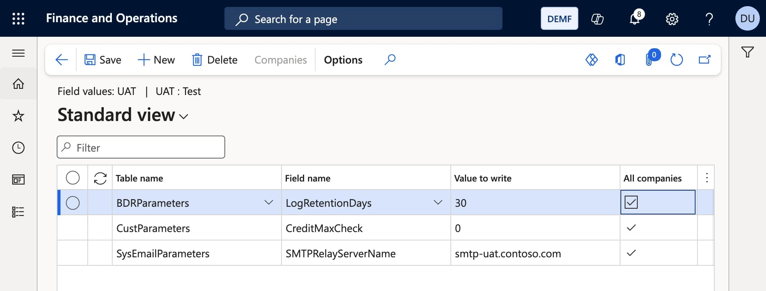Open attachments paperclip with 0 badge
This screenshot has height=291, width=766.
(x=652, y=58)
